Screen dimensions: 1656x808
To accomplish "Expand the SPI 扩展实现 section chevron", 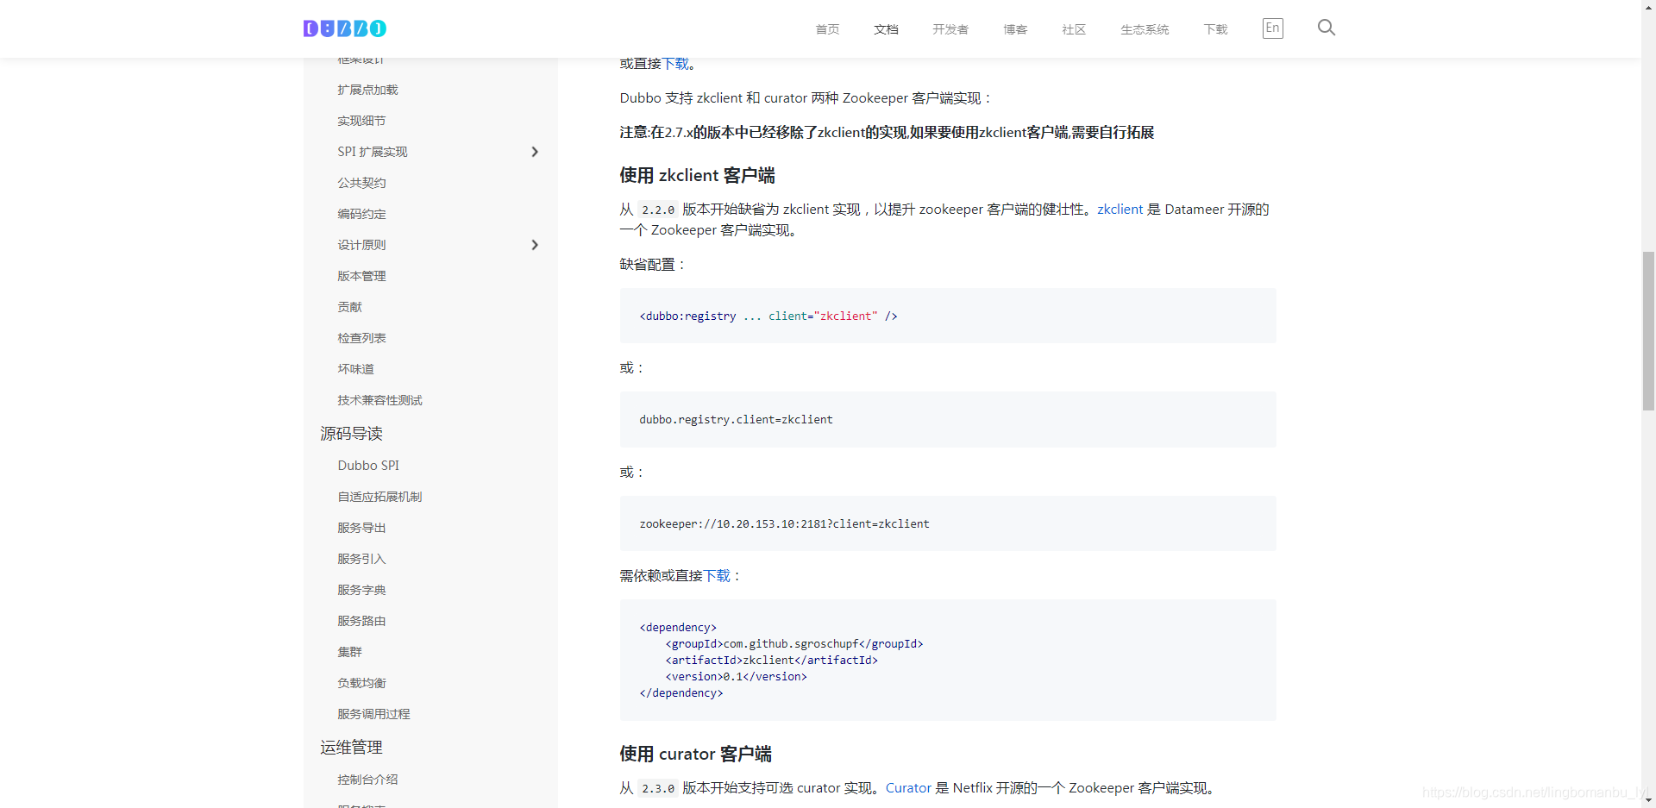I will [x=535, y=152].
